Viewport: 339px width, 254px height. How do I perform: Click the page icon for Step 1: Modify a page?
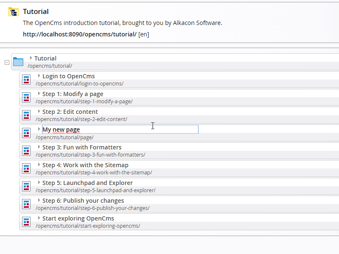click(26, 97)
